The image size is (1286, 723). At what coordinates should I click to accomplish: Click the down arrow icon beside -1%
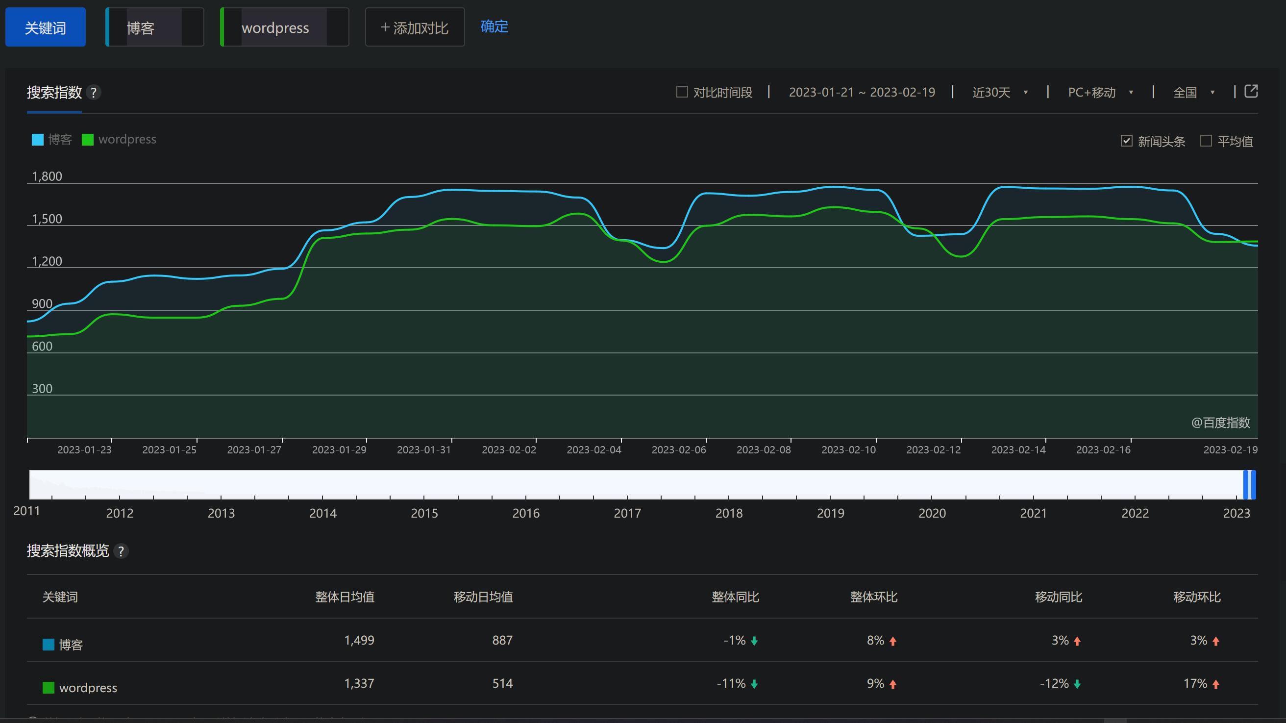pyautogui.click(x=754, y=641)
